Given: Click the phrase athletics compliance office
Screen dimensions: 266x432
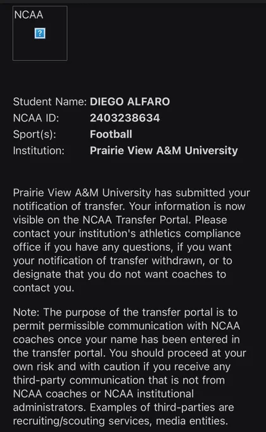Looking at the screenshot, I should tap(127, 240).
